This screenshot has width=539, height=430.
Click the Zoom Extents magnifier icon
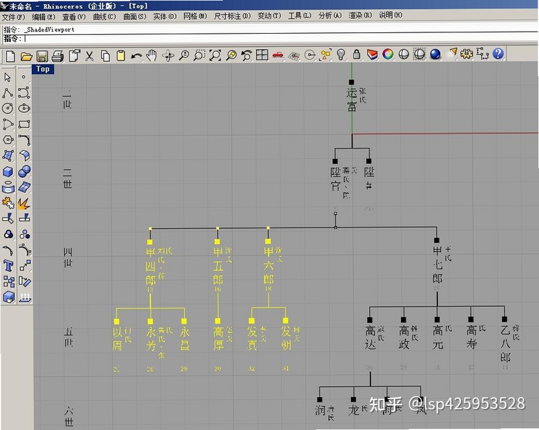pyautogui.click(x=216, y=55)
